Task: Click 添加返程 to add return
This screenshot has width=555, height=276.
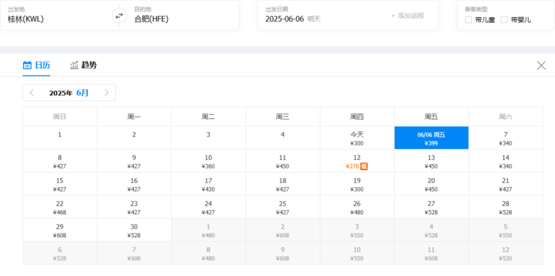Action: [408, 16]
